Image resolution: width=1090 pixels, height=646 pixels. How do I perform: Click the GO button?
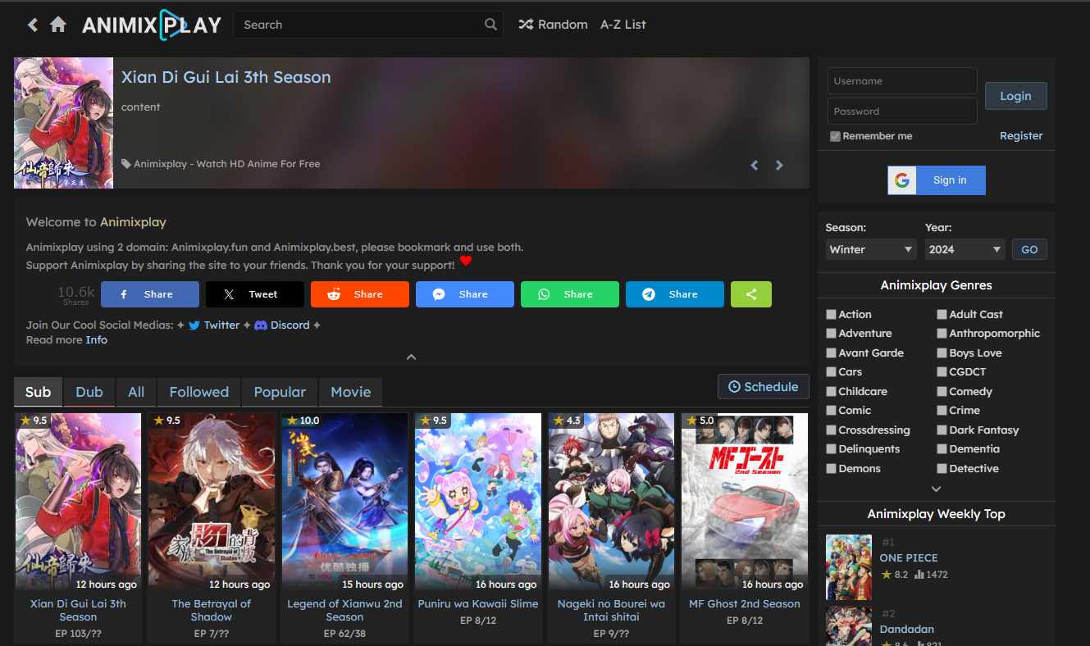1029,249
